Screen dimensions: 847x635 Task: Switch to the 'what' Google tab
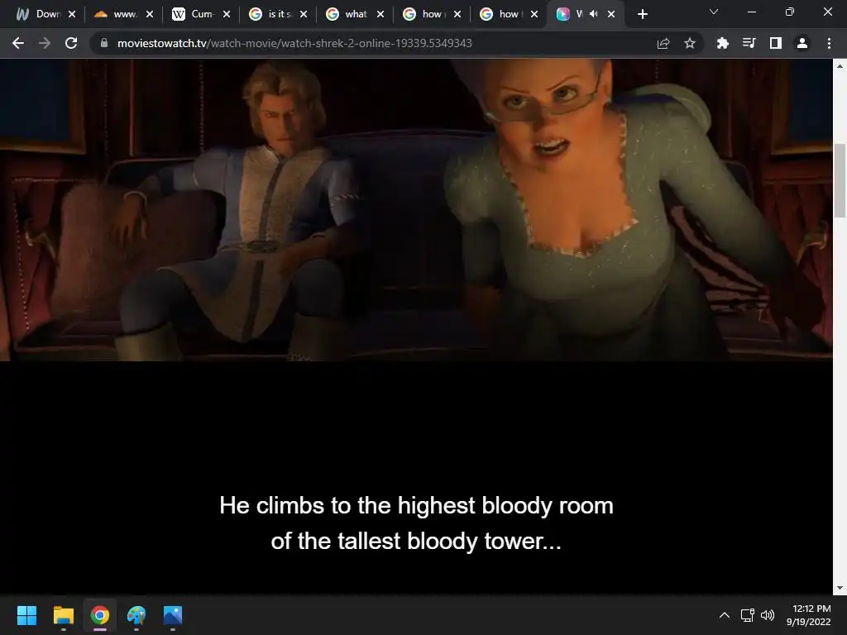348,14
